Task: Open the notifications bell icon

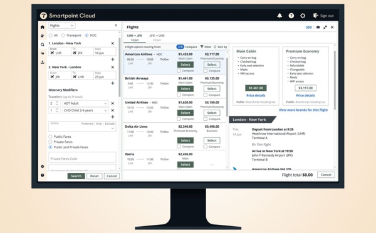Action: (279, 16)
